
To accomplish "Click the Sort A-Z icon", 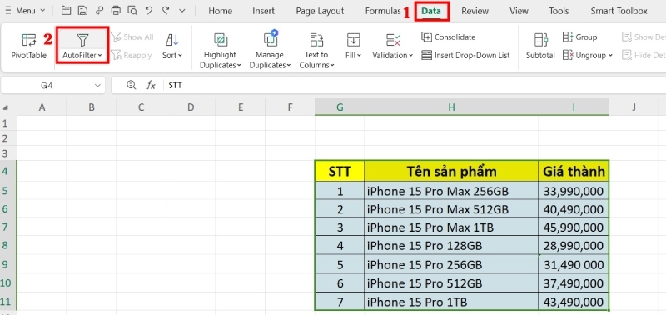I will (x=172, y=40).
